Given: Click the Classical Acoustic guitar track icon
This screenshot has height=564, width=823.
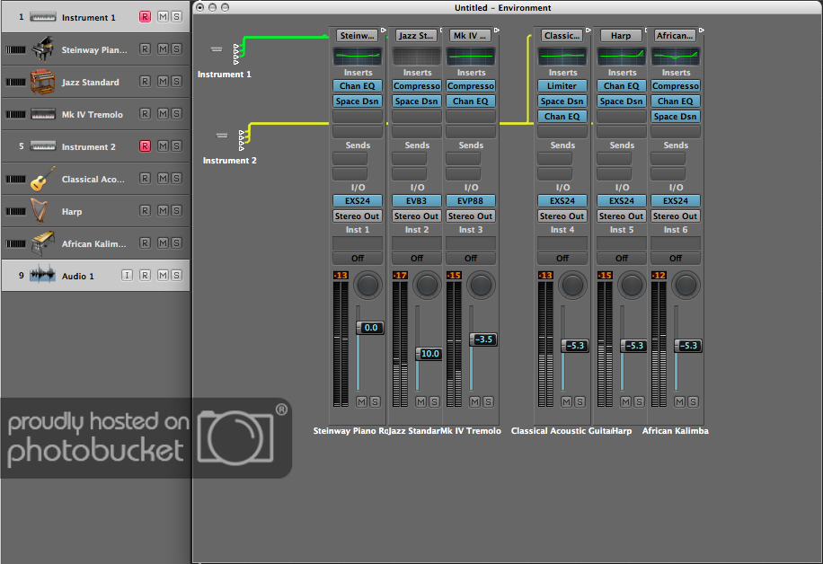Looking at the screenshot, I should (x=42, y=179).
